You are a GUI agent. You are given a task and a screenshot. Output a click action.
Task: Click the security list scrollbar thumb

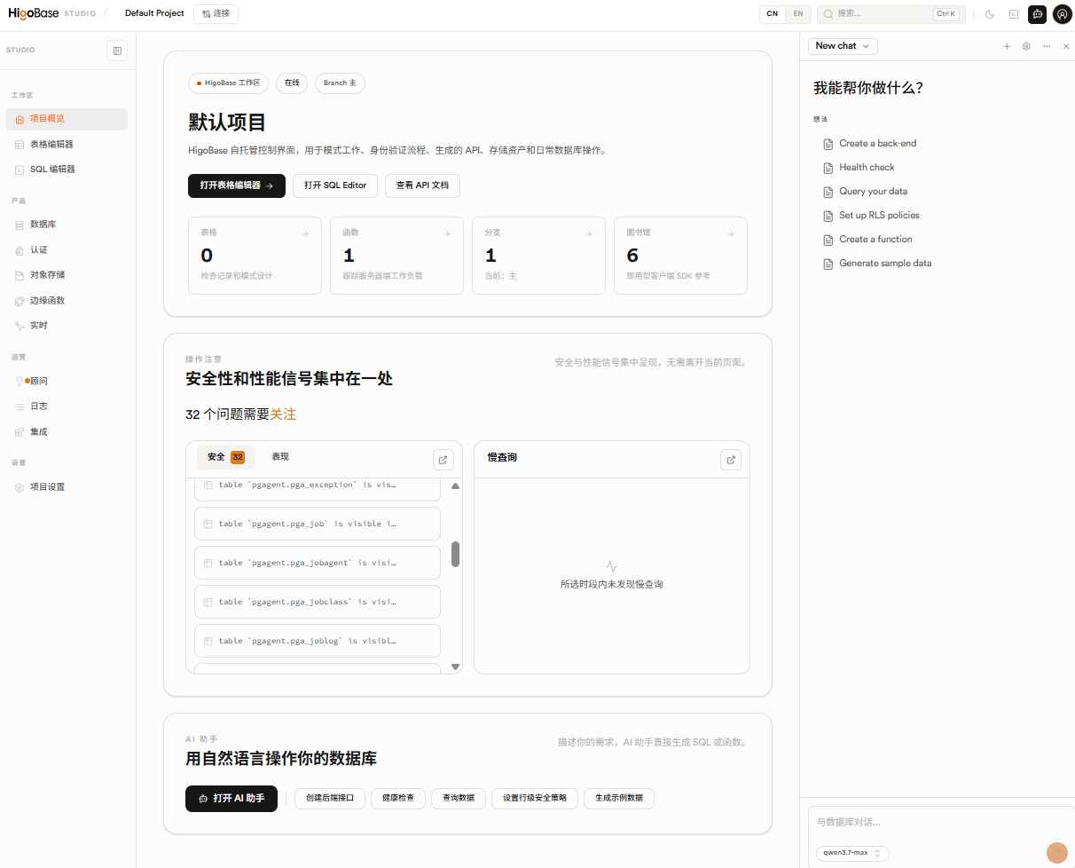coord(455,554)
